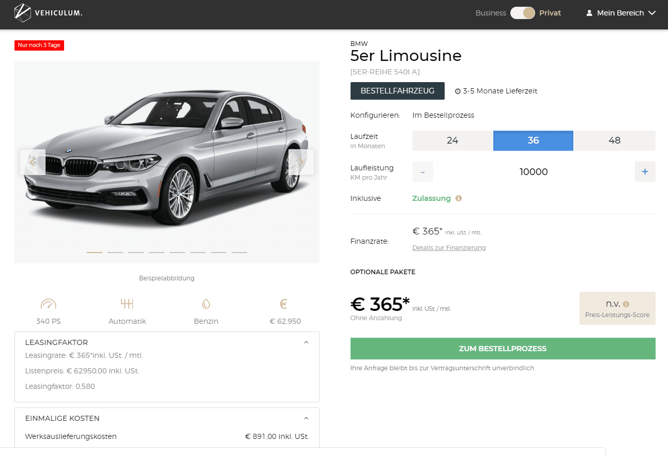The image size is (668, 456).
Task: Jump to first carousel image indicator
Action: click(x=95, y=253)
